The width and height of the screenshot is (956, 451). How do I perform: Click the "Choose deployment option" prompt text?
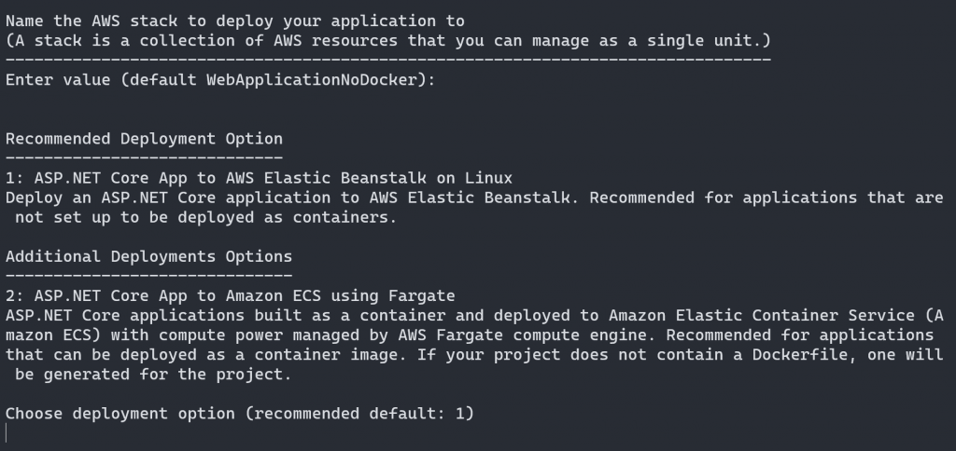[x=120, y=413]
